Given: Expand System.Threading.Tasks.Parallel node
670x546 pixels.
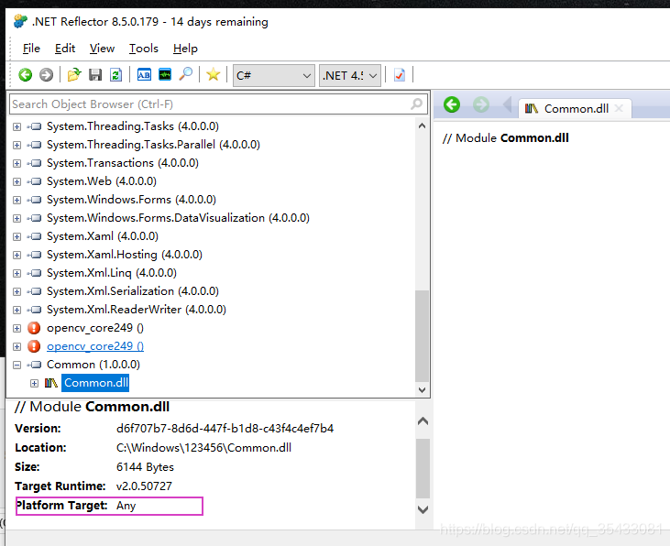Looking at the screenshot, I should [16, 146].
